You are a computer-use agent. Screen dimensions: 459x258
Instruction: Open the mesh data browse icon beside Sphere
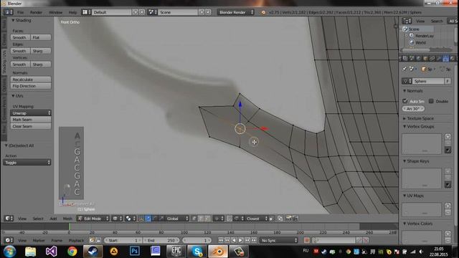[x=407, y=81]
